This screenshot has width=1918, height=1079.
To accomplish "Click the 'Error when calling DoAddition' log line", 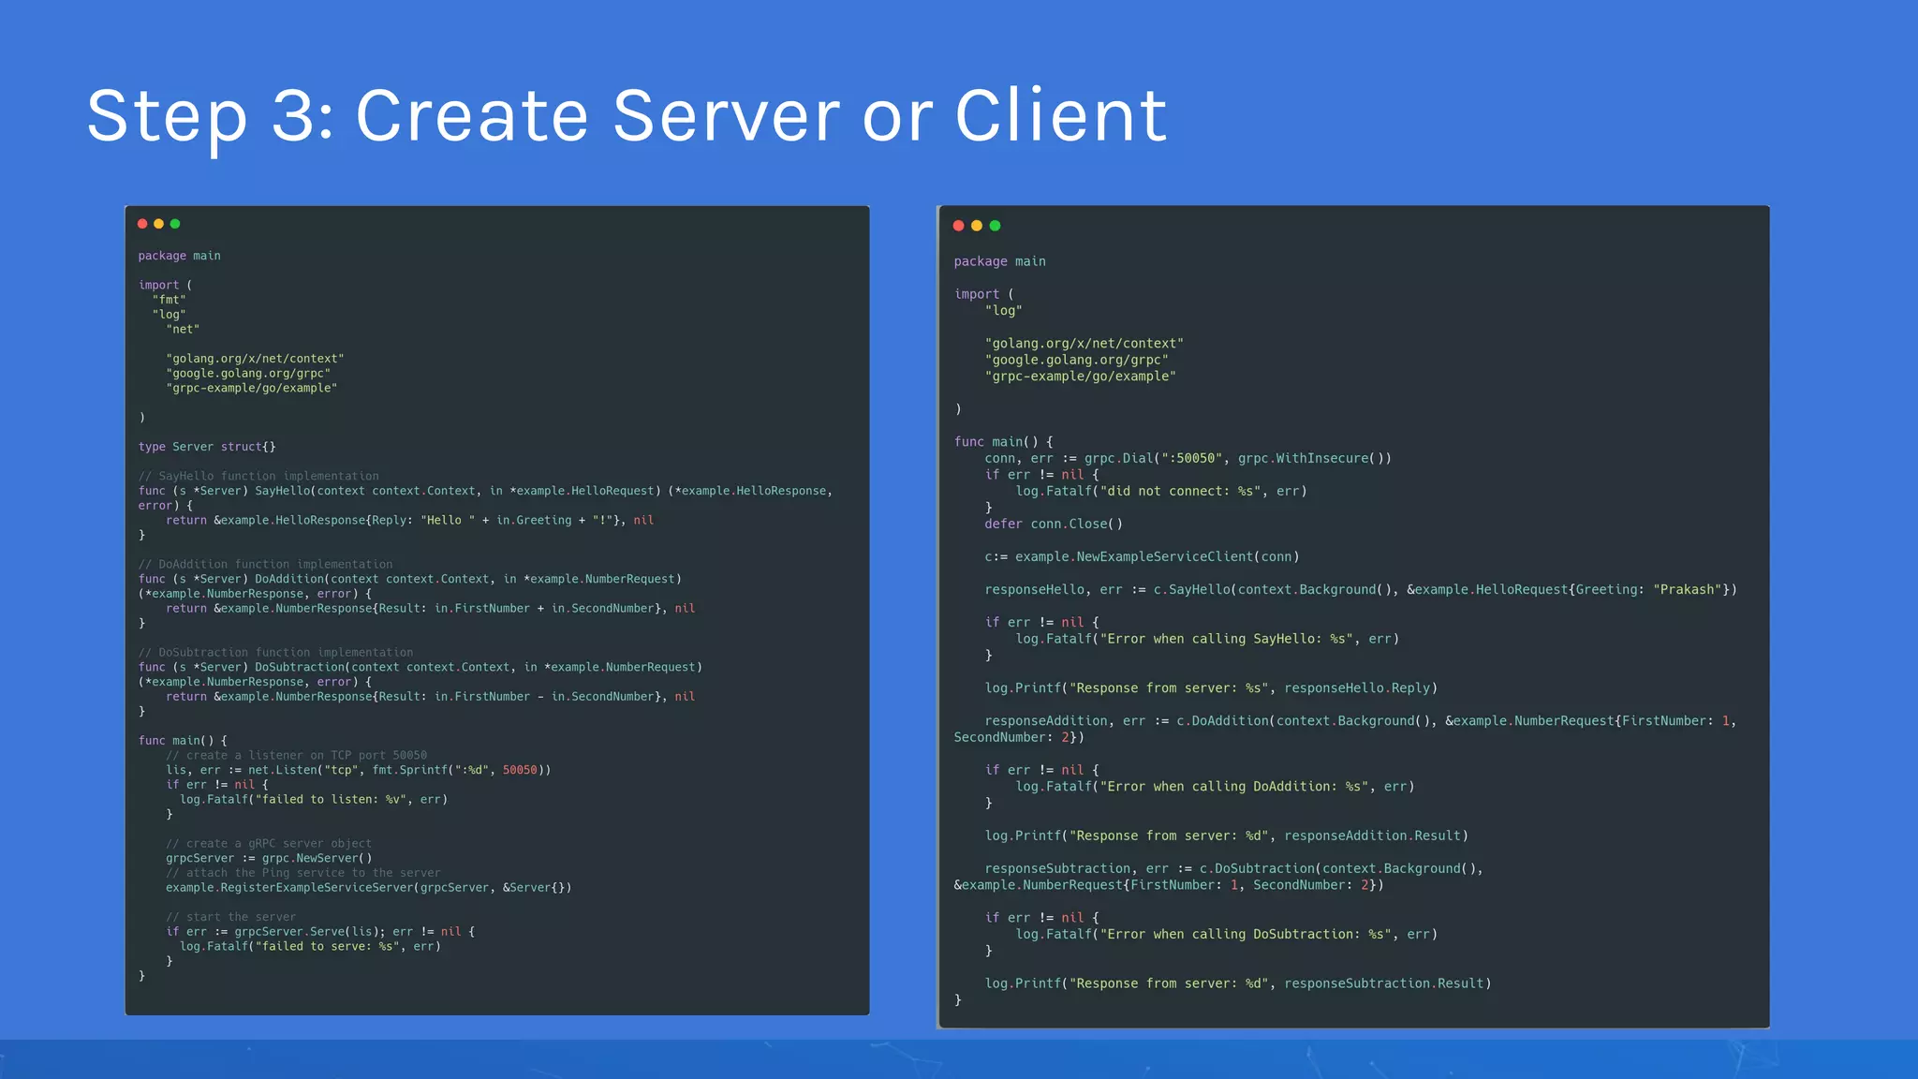I will click(x=1215, y=787).
